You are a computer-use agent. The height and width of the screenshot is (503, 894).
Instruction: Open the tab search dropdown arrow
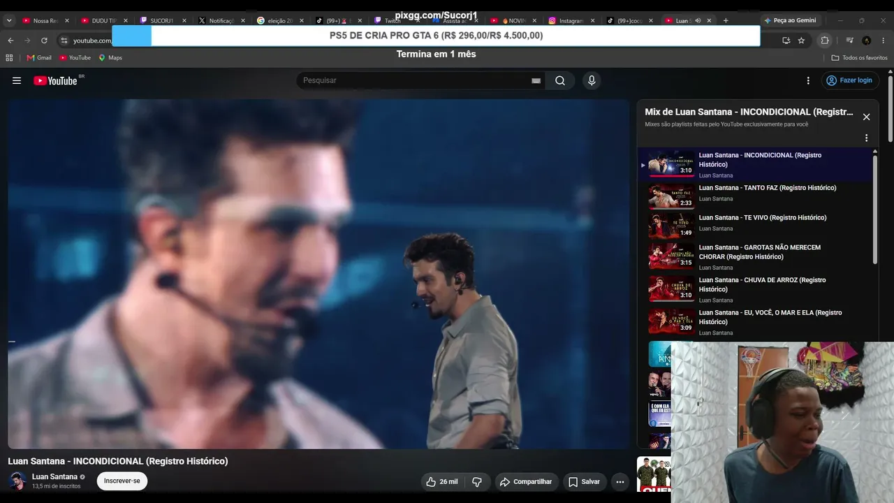point(9,21)
